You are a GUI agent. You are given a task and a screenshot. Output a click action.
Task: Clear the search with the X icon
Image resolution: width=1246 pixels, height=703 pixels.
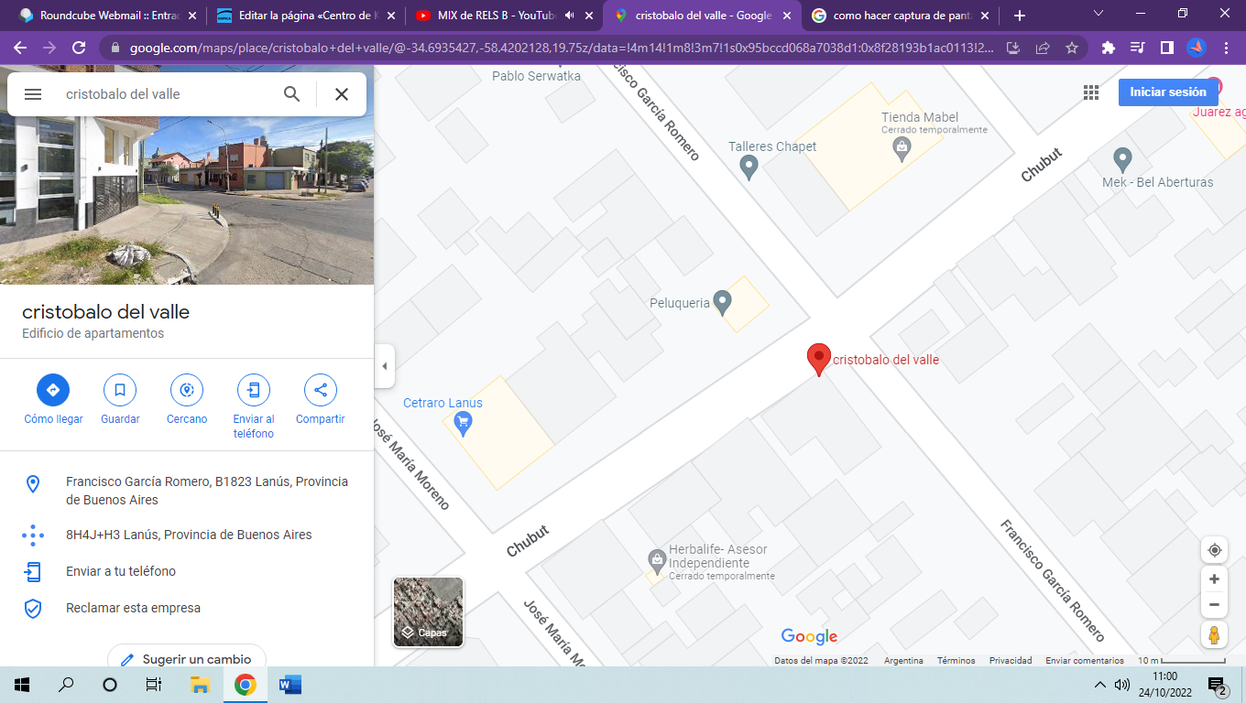pos(342,93)
